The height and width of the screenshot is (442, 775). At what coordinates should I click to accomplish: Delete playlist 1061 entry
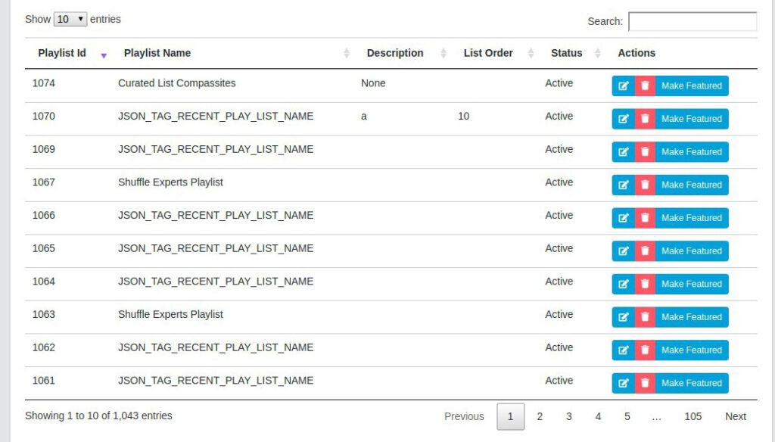click(x=645, y=383)
